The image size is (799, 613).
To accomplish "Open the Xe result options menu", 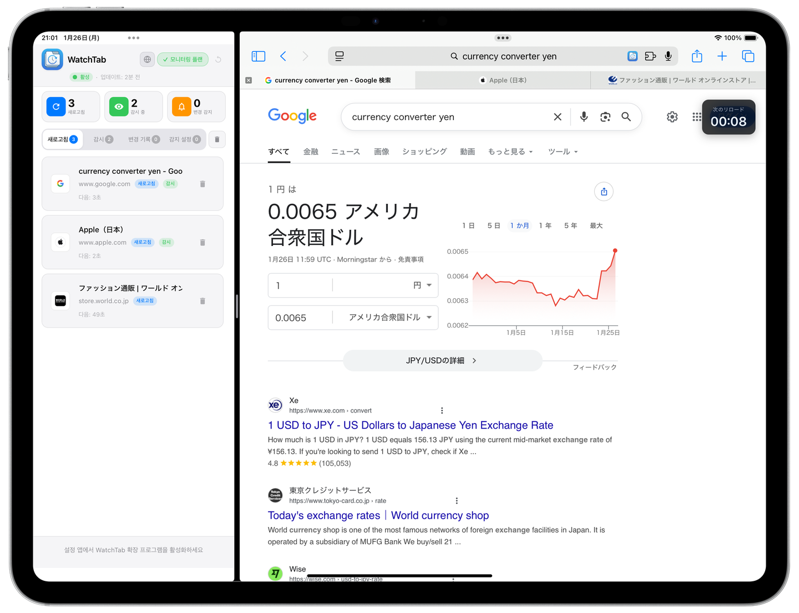I will (x=442, y=410).
